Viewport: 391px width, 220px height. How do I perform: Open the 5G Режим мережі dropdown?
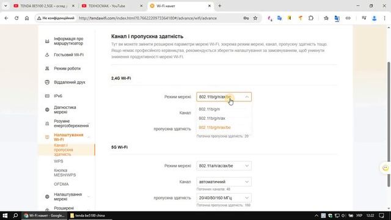[x=224, y=166]
